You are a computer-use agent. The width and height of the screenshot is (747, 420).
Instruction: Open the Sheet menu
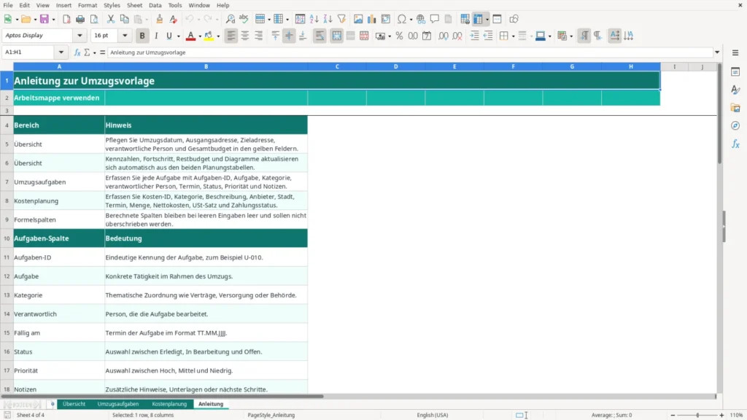134,5
